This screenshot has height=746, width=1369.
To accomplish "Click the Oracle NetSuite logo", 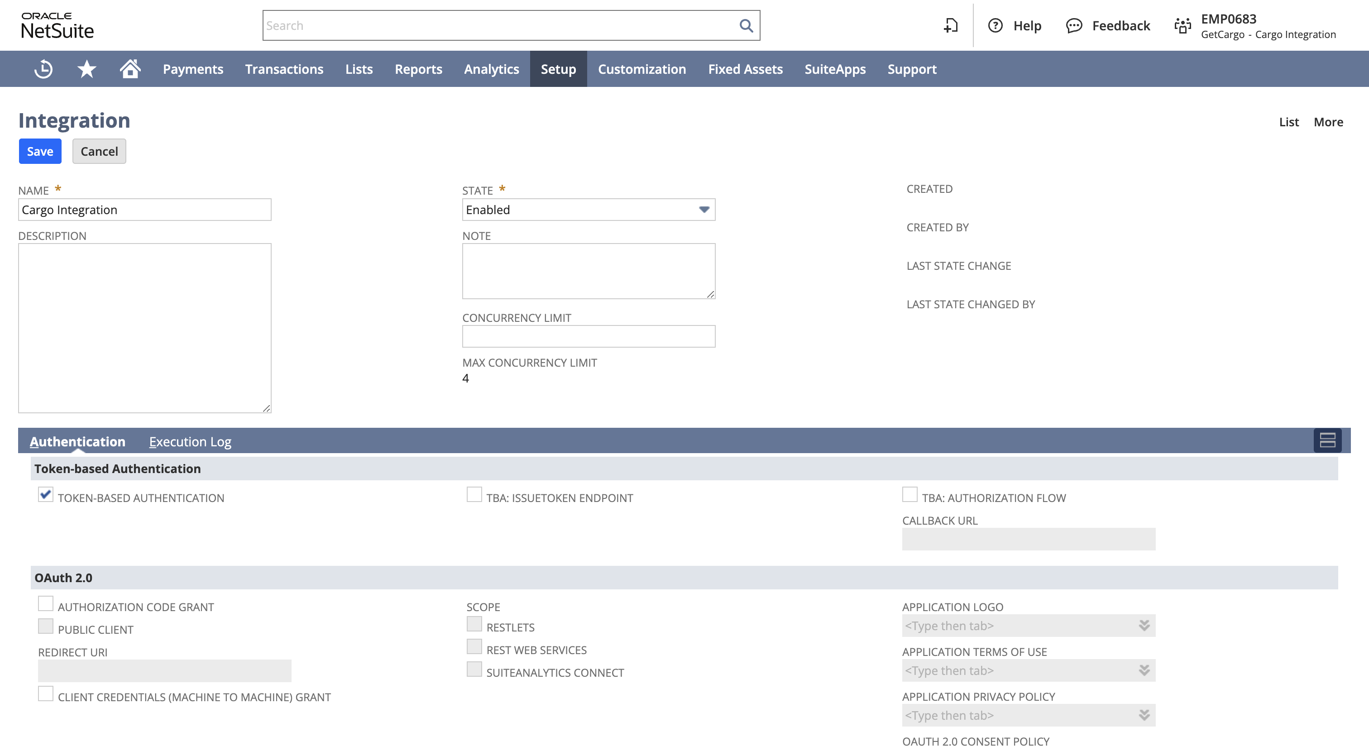I will [x=57, y=25].
